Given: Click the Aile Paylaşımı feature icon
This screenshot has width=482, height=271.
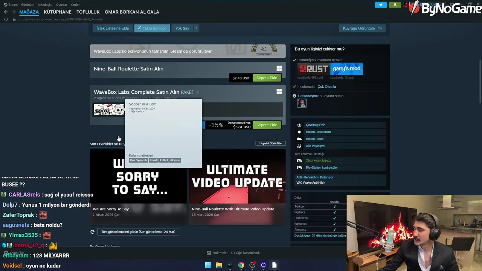Looking at the screenshot, I should pyautogui.click(x=299, y=146).
